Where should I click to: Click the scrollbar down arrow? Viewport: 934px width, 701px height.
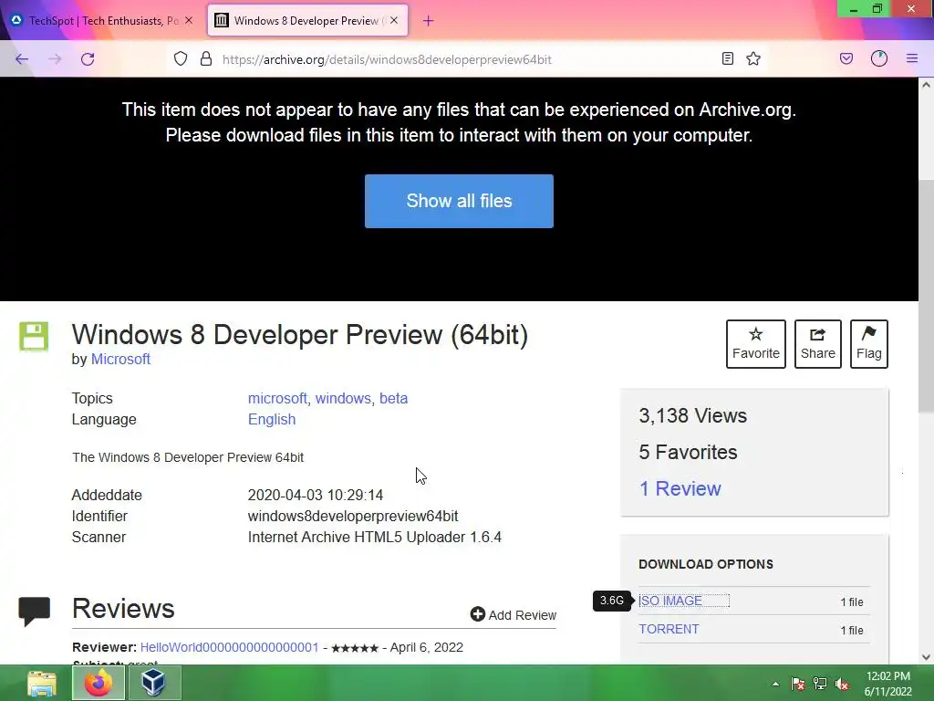[927, 657]
